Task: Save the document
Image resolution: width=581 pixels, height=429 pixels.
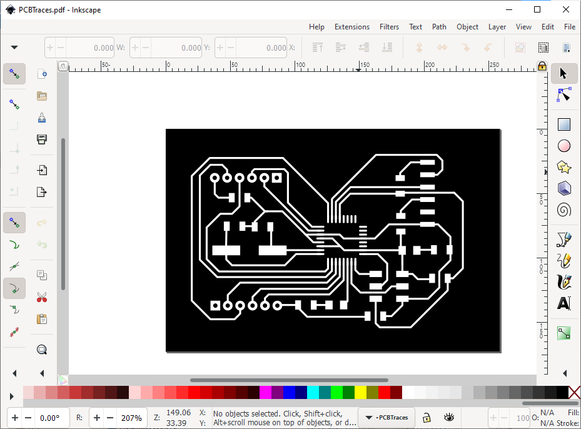Action: (x=42, y=118)
